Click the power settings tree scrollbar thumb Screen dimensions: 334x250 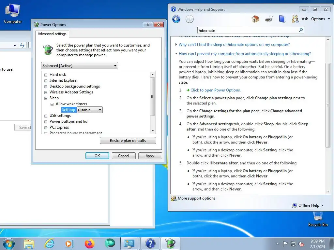[152, 97]
